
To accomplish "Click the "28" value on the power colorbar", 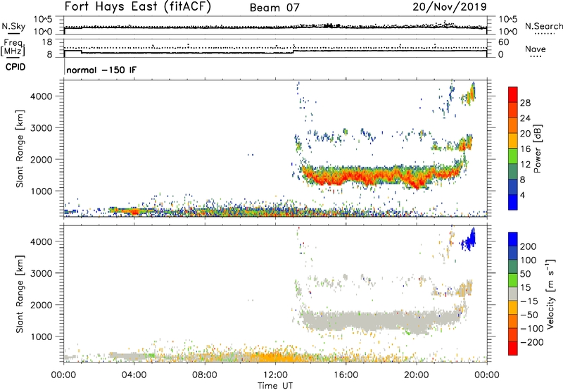I will coord(525,103).
